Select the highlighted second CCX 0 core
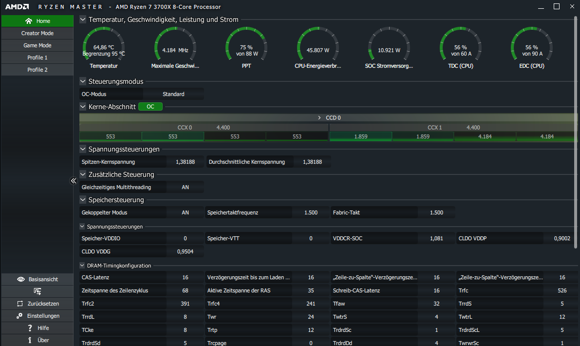580x346 pixels. click(173, 136)
